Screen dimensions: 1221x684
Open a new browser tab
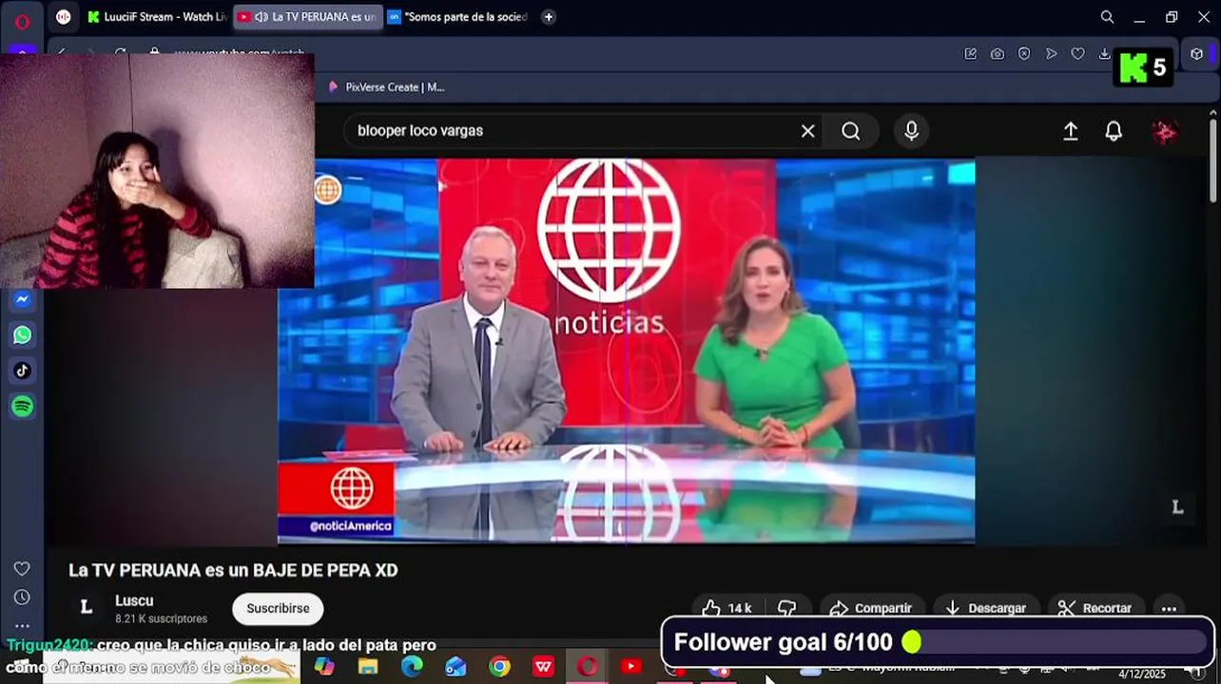coord(549,17)
